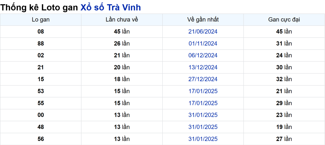The image size is (325, 145).
Task: Select loto number 00
Action: 41,115
